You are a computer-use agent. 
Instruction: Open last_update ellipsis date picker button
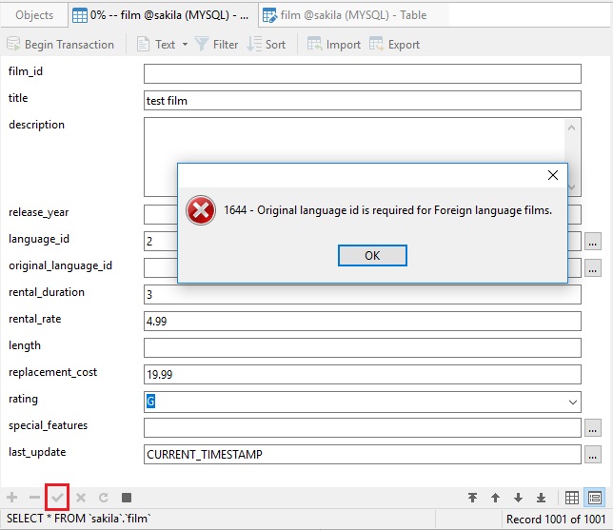593,454
